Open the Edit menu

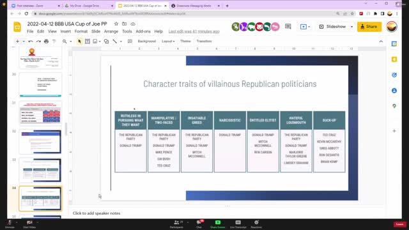click(x=40, y=31)
